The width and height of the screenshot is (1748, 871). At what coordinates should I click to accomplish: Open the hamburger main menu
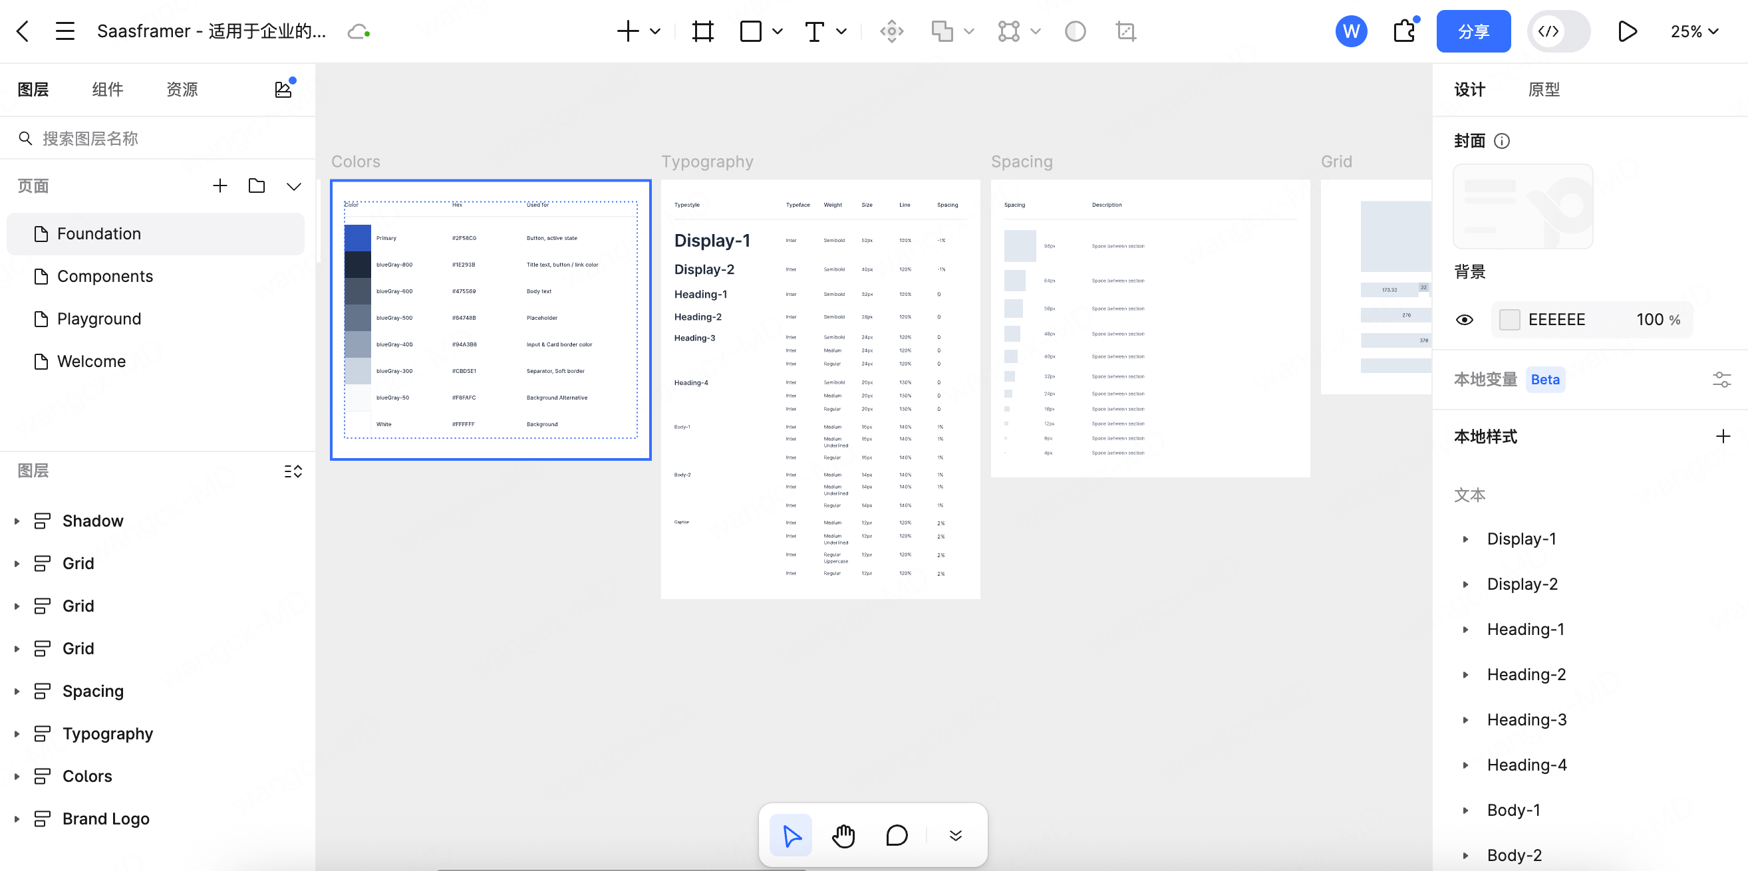tap(65, 31)
